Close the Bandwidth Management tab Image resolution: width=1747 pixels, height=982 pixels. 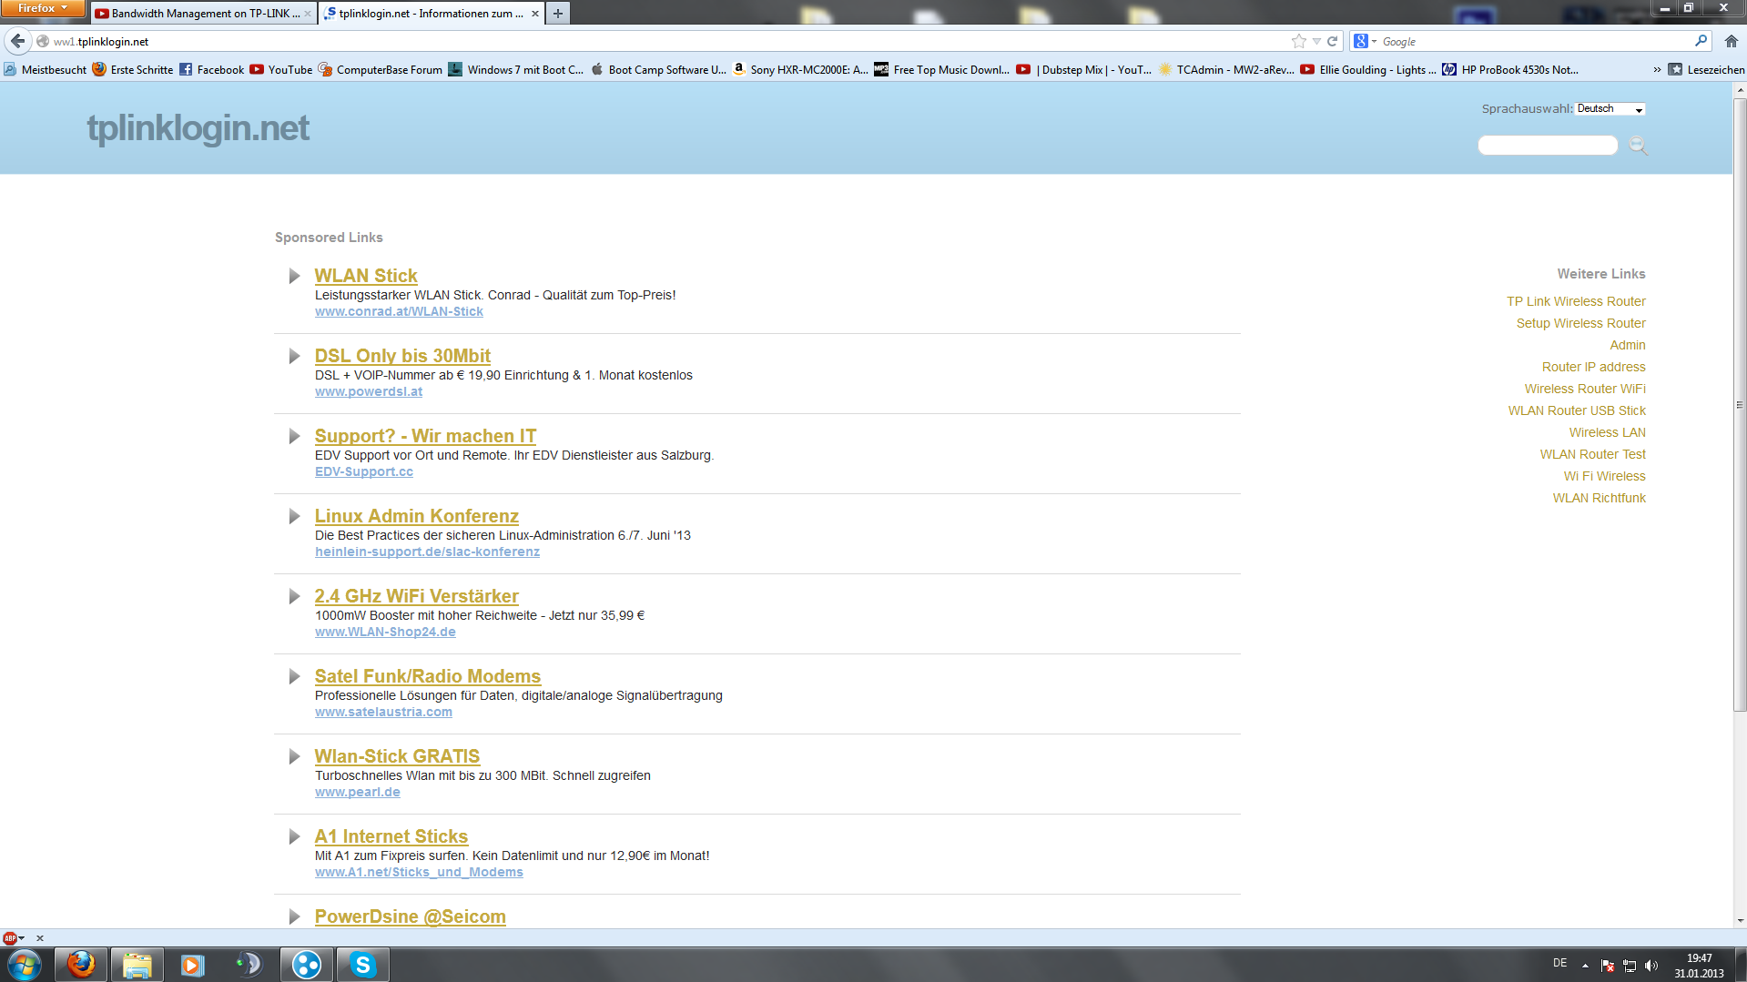tap(307, 14)
